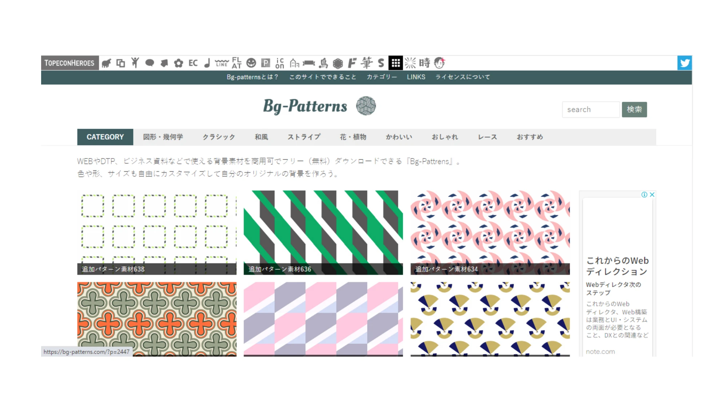The width and height of the screenshot is (728, 409).
Task: Select the 花・植物 category tab
Action: click(353, 137)
